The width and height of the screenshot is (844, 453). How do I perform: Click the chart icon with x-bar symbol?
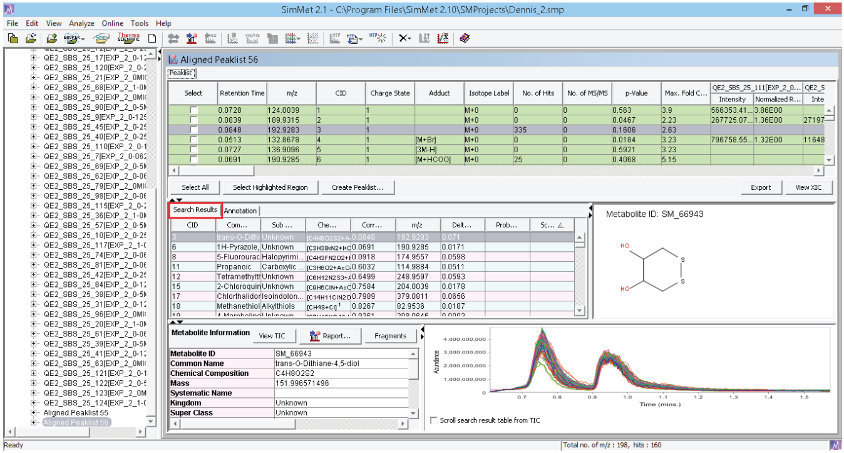pyautogui.click(x=443, y=38)
